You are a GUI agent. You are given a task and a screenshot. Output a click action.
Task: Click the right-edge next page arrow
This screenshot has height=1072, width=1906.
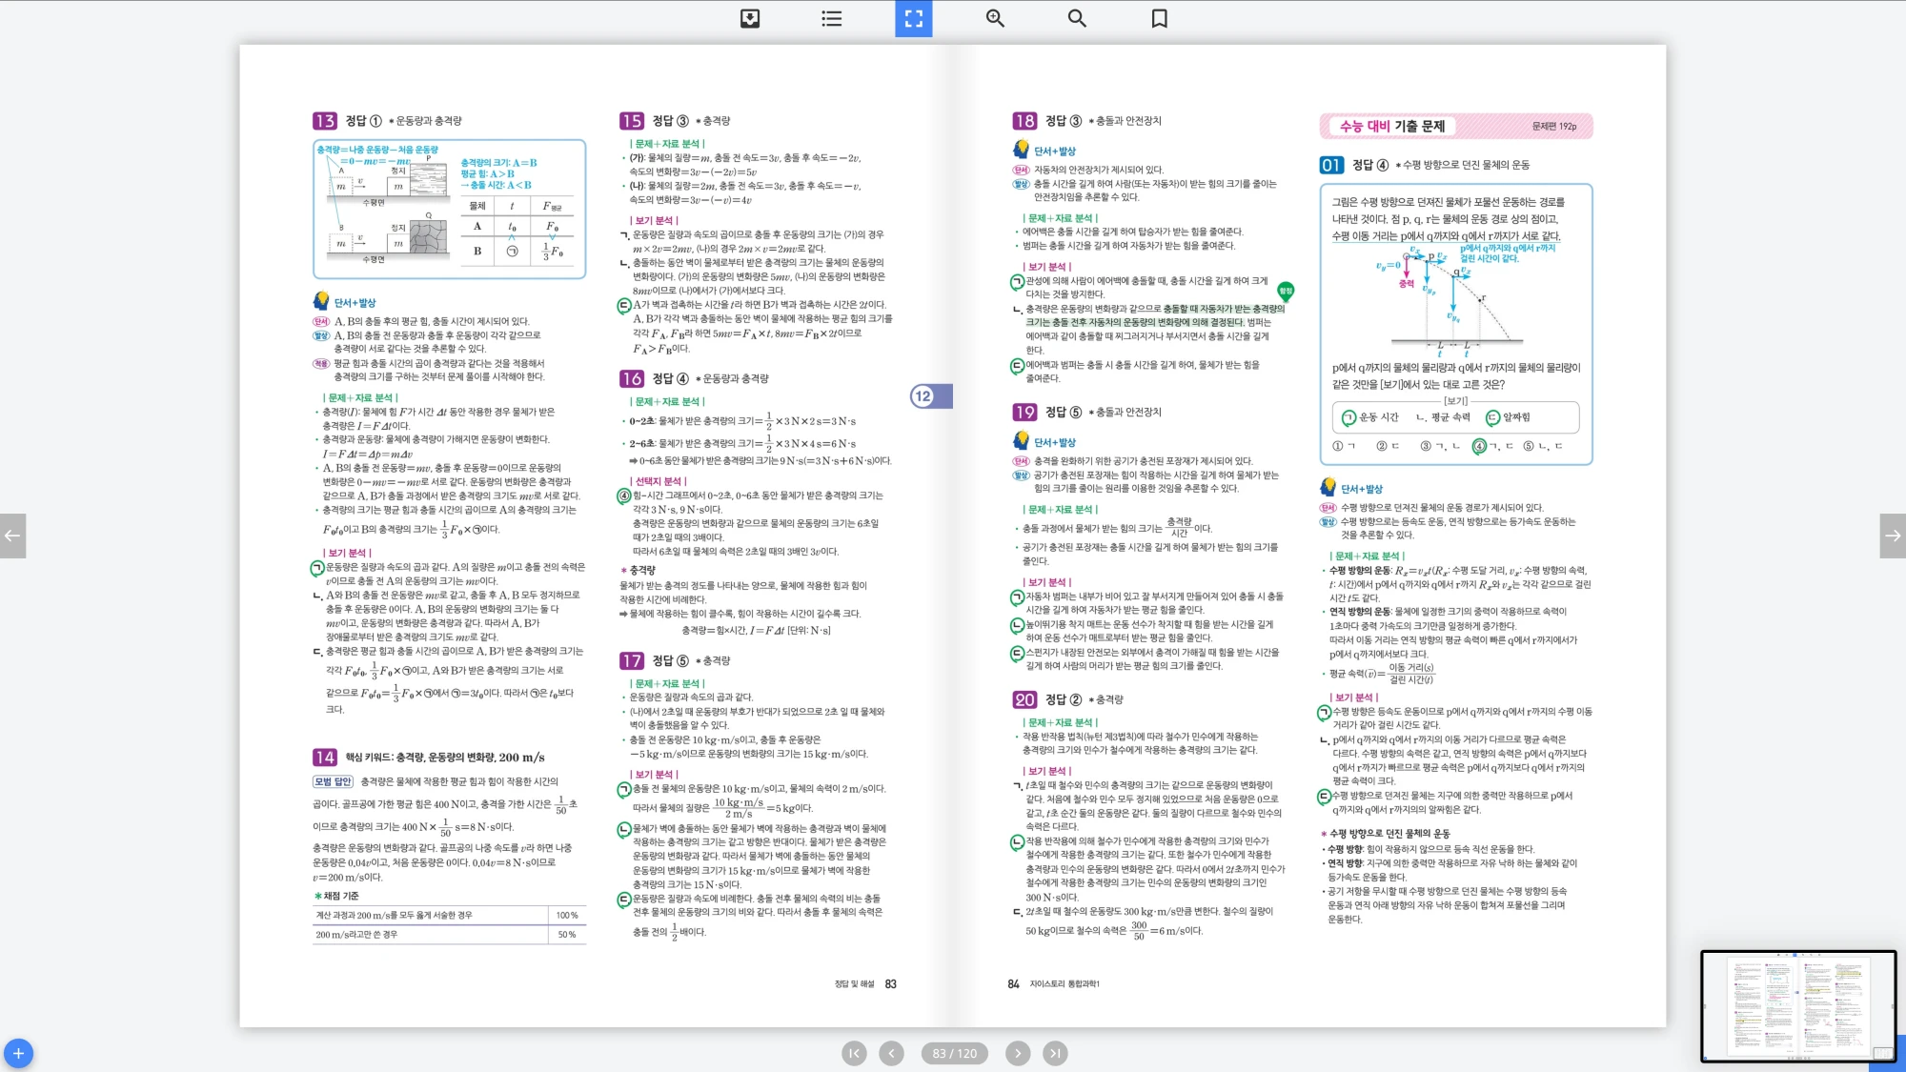[x=1893, y=536]
